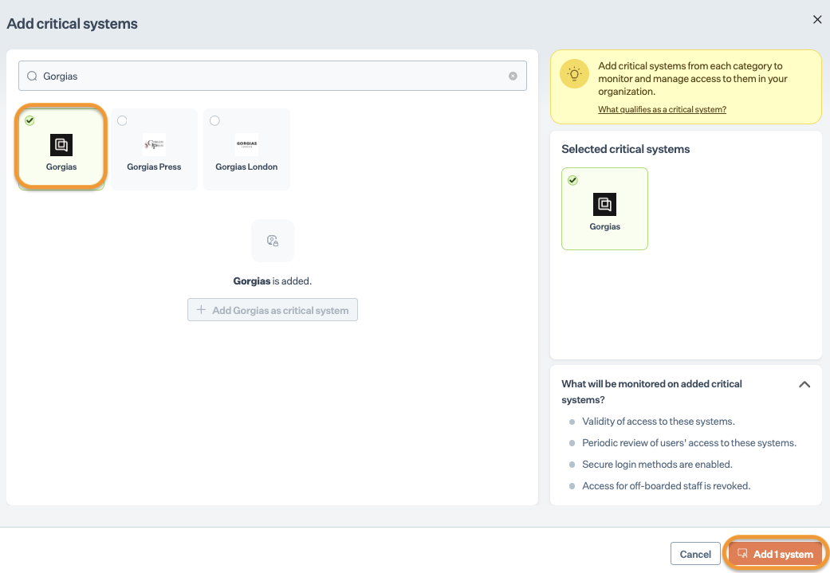Image resolution: width=830 pixels, height=573 pixels.
Task: Click the Gorgias logo in Selected critical systems
Action: coord(604,204)
